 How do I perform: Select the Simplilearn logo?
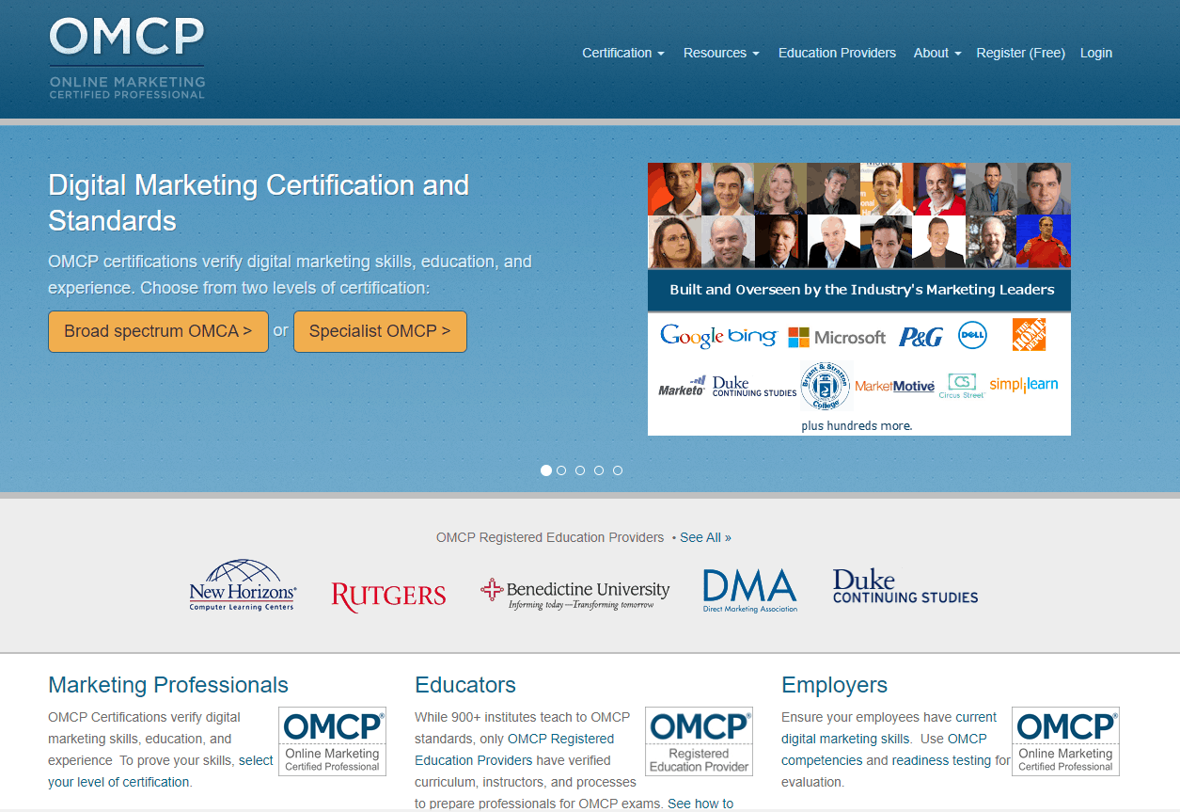pyautogui.click(x=1024, y=385)
